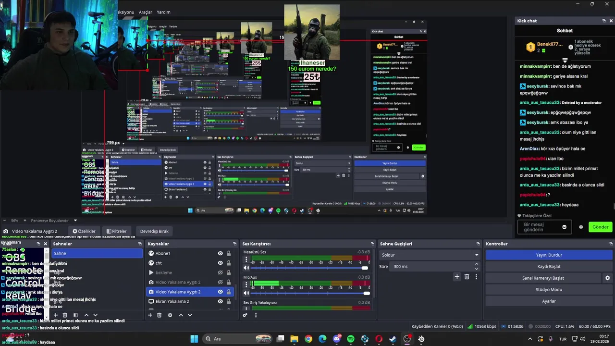Open the Yardım menu

(x=163, y=12)
